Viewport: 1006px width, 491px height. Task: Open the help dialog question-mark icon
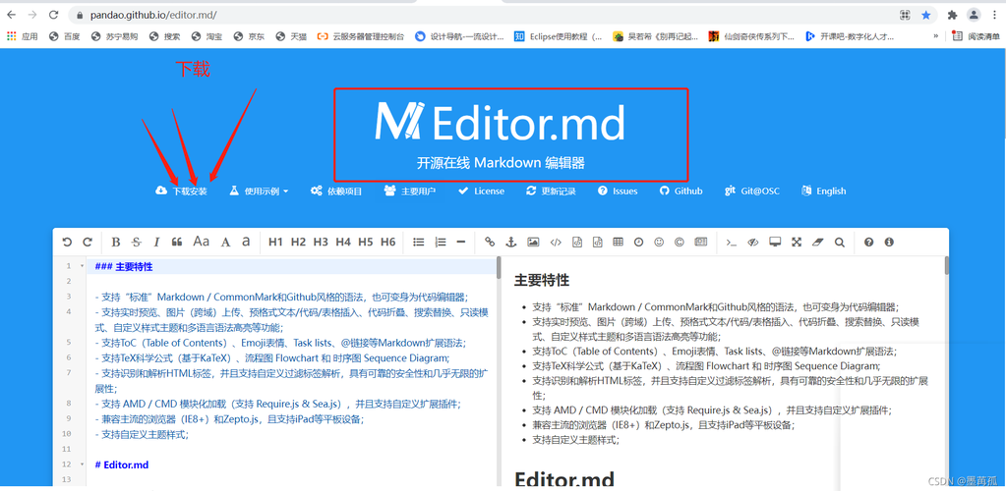(868, 243)
